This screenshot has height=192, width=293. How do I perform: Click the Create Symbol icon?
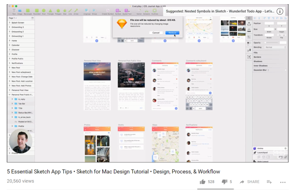[108, 11]
